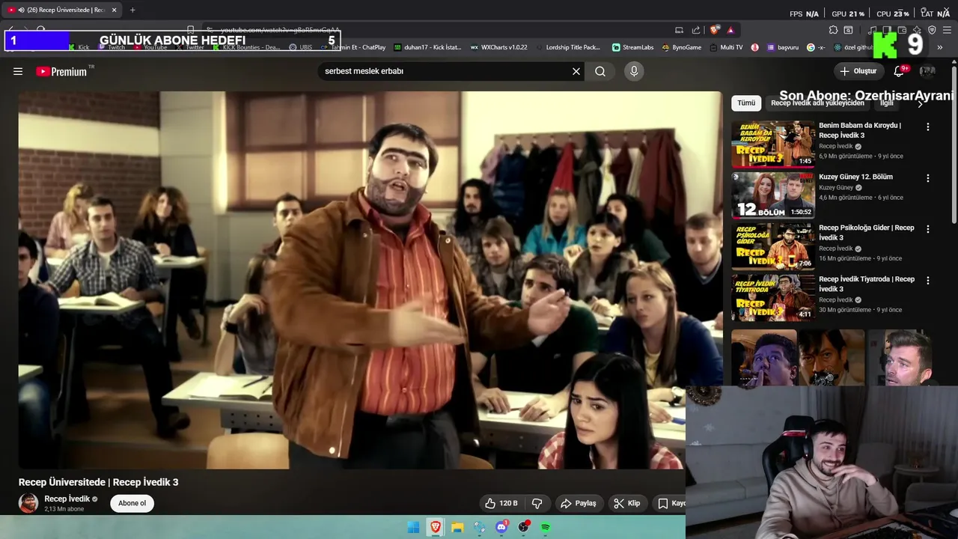958x539 pixels.
Task: Dislike the video with the thumbs-down icon
Action: [537, 503]
